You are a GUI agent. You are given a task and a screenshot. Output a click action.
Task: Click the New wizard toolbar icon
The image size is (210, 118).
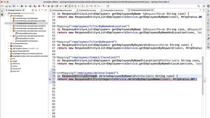(x=2, y=6)
